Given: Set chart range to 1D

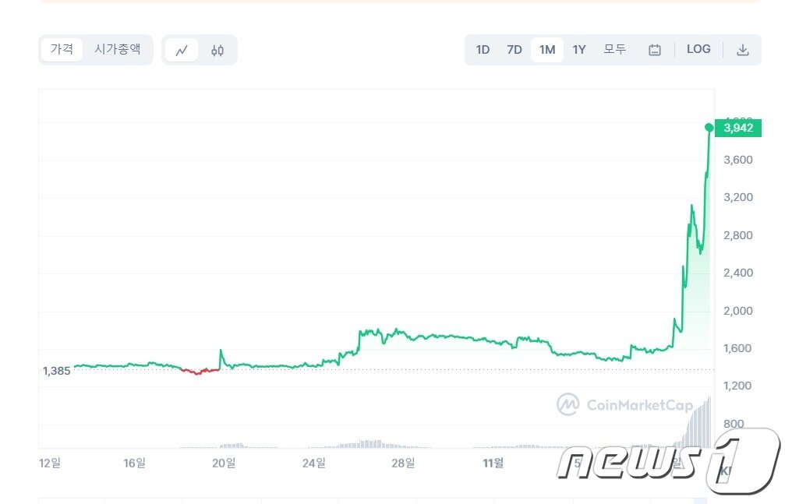Looking at the screenshot, I should pyautogui.click(x=483, y=50).
